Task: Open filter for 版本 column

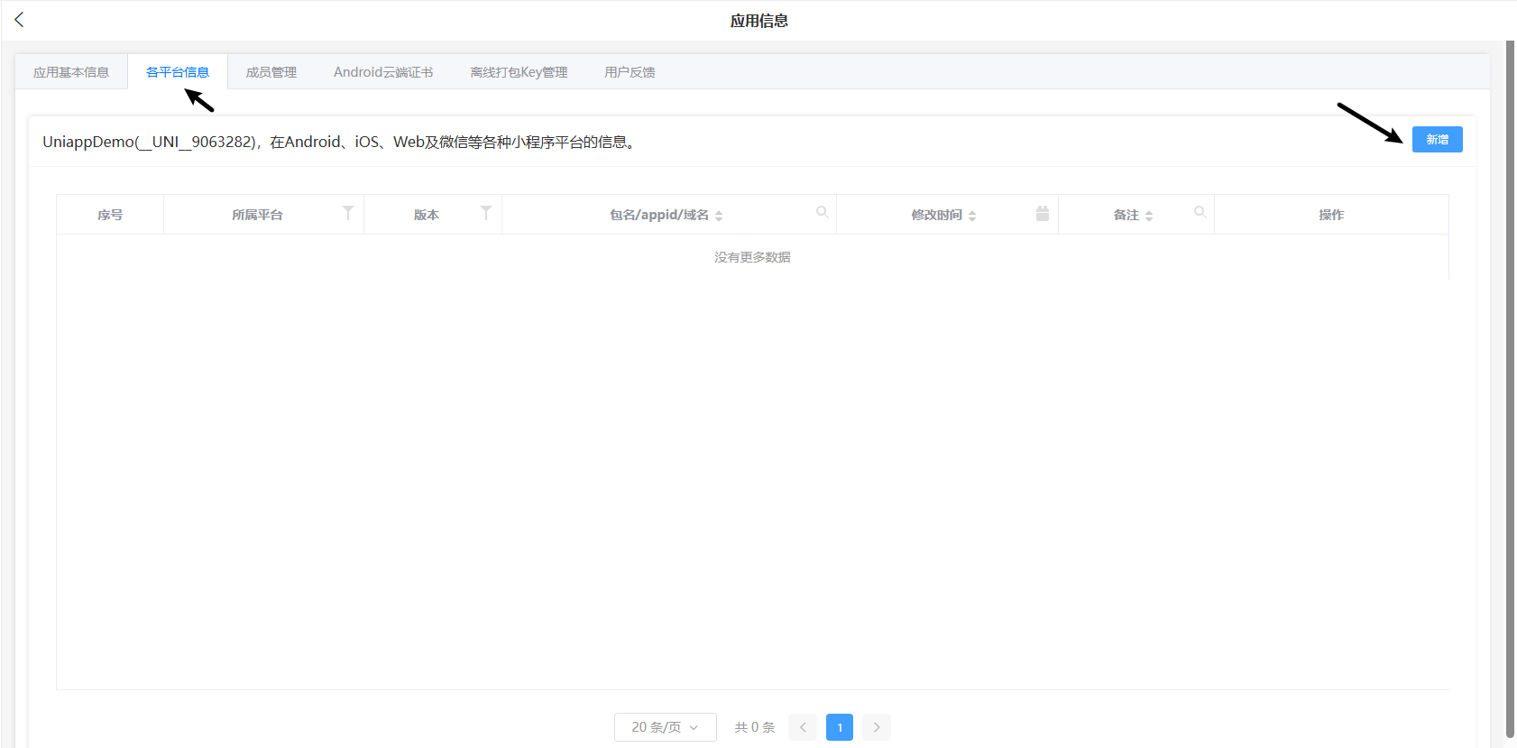Action: (485, 213)
